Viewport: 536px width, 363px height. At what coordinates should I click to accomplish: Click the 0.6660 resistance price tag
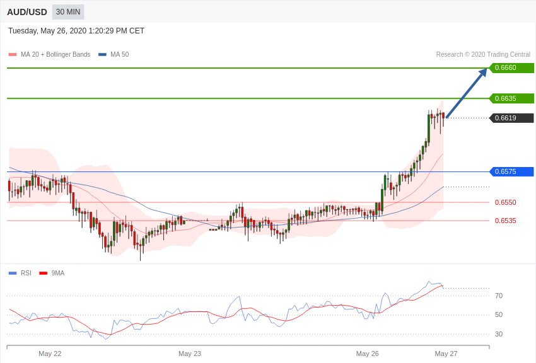pos(512,67)
